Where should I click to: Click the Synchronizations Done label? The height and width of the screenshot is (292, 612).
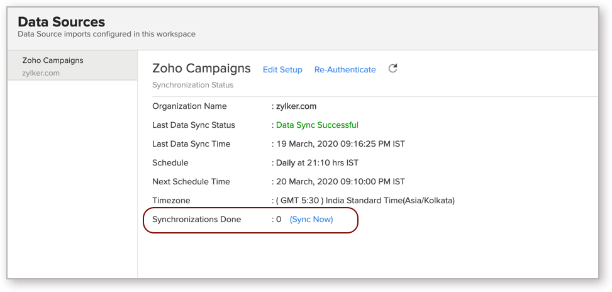pyautogui.click(x=201, y=220)
